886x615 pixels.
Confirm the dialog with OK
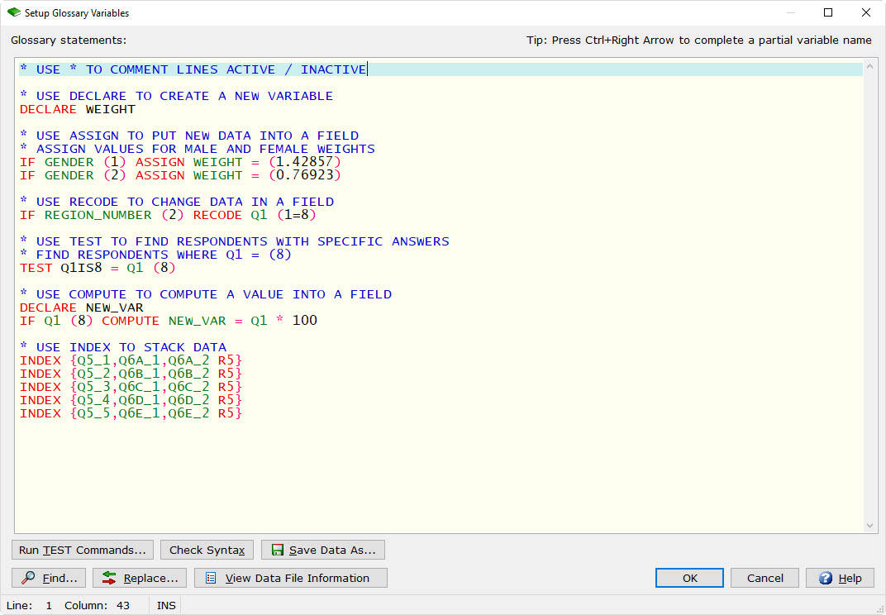pos(689,578)
